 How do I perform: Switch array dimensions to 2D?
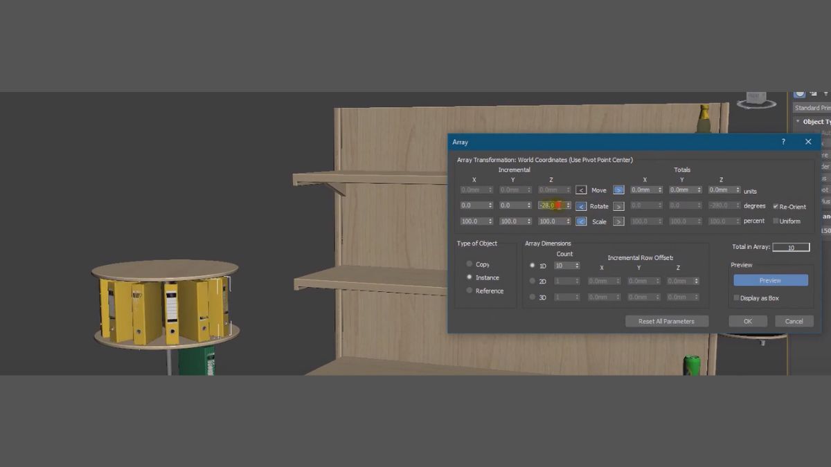[532, 280]
